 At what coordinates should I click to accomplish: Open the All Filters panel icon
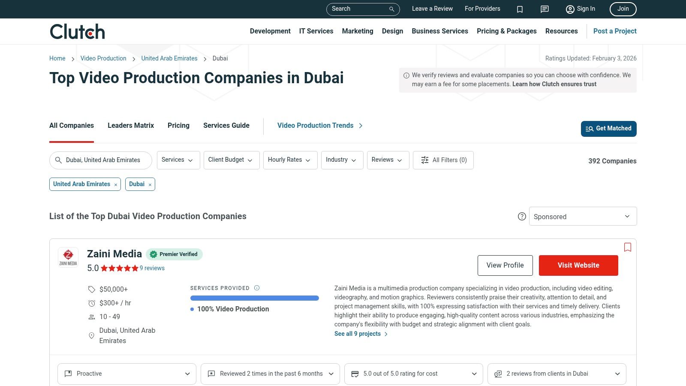click(424, 160)
